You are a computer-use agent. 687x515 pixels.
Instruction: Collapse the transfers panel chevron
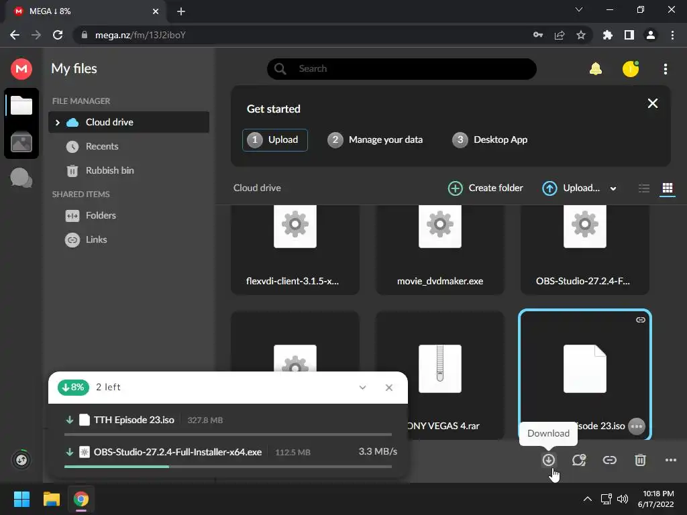click(362, 388)
